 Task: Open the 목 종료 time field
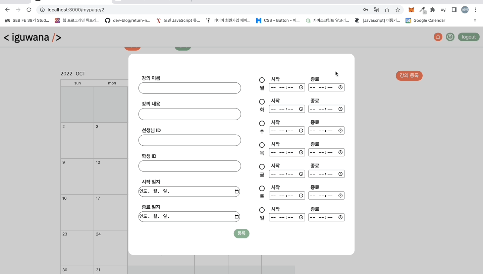click(x=326, y=152)
